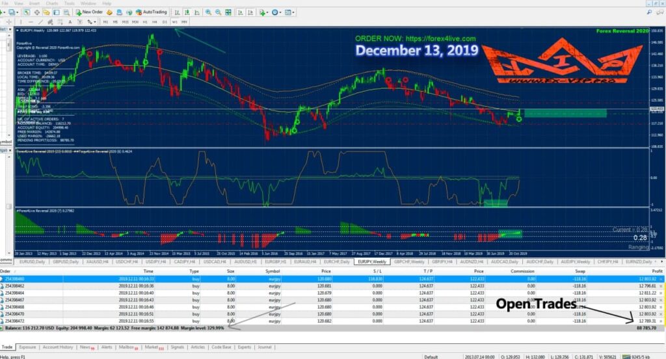Screen dimensions: 666x359
Task: Open the GBPCHF,Weekly chart tab
Action: point(407,261)
